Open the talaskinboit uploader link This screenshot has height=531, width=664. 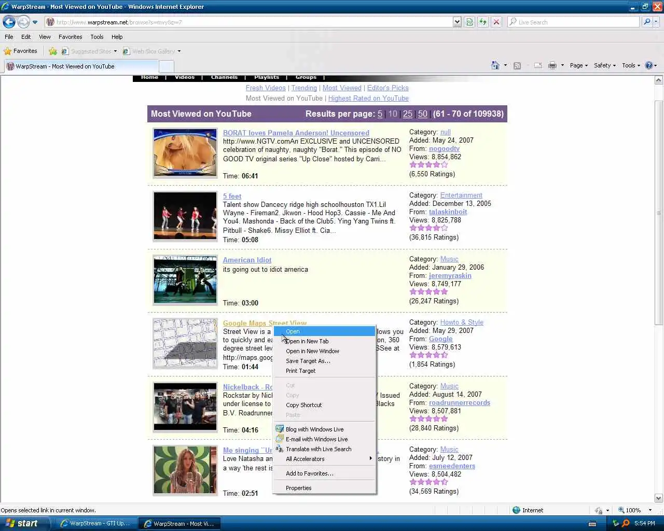(448, 212)
